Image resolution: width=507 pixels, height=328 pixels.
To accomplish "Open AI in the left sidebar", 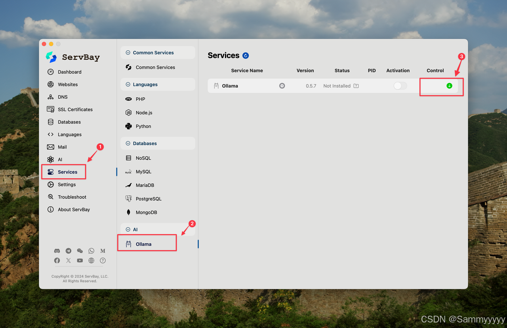I will click(55, 159).
